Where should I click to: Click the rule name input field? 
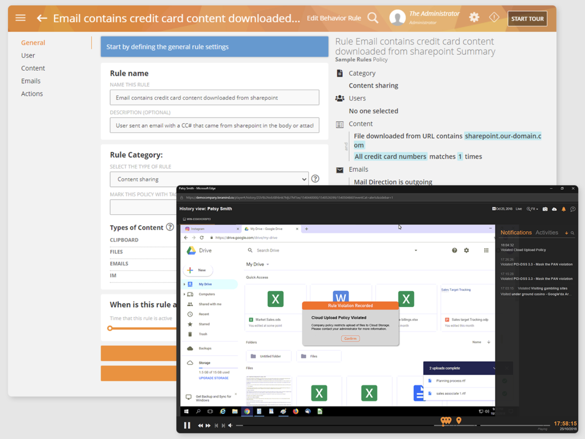click(x=214, y=97)
